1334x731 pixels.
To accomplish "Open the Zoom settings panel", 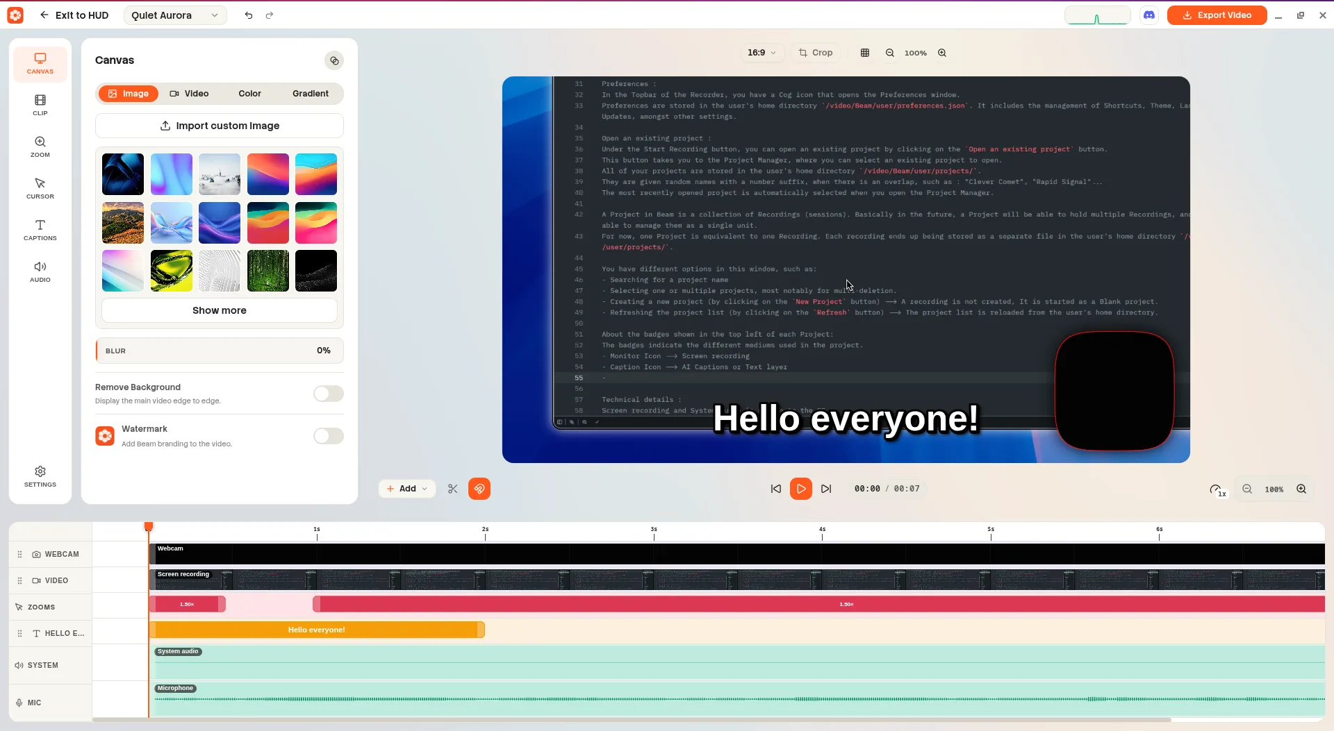I will click(40, 147).
